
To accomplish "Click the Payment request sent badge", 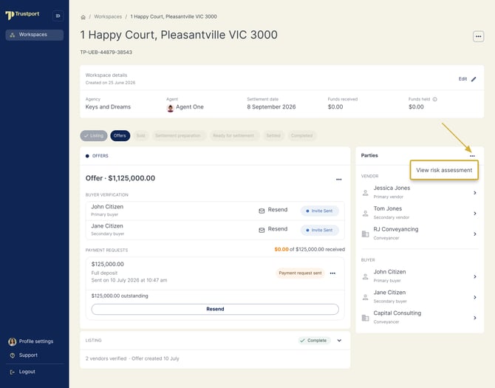I will [300, 273].
